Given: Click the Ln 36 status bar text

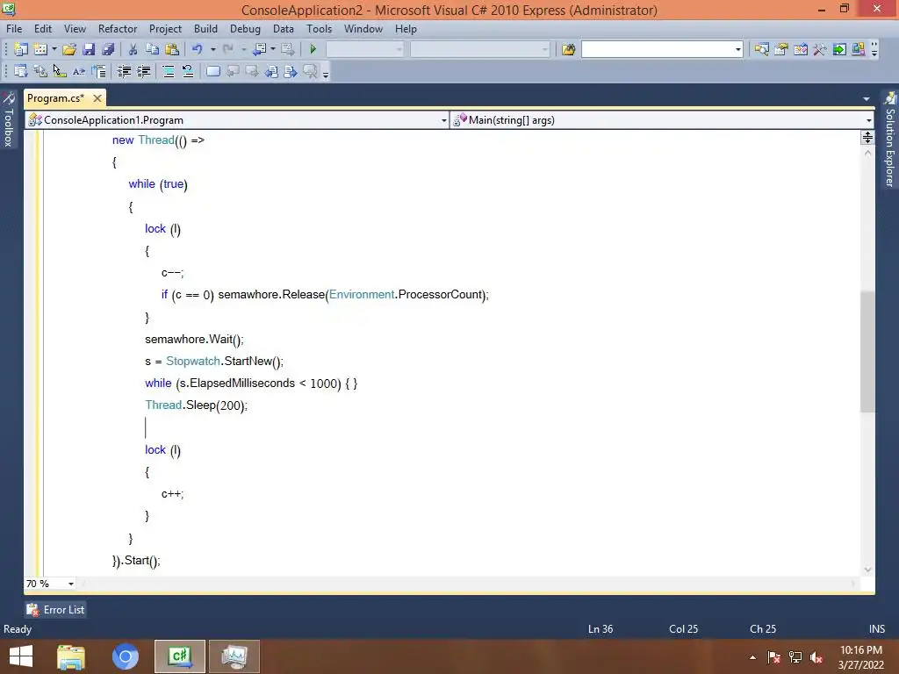Looking at the screenshot, I should (601, 628).
